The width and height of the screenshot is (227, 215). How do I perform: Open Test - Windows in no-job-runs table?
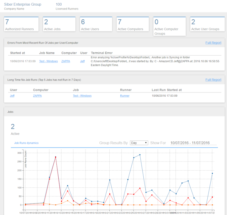coord(82,96)
